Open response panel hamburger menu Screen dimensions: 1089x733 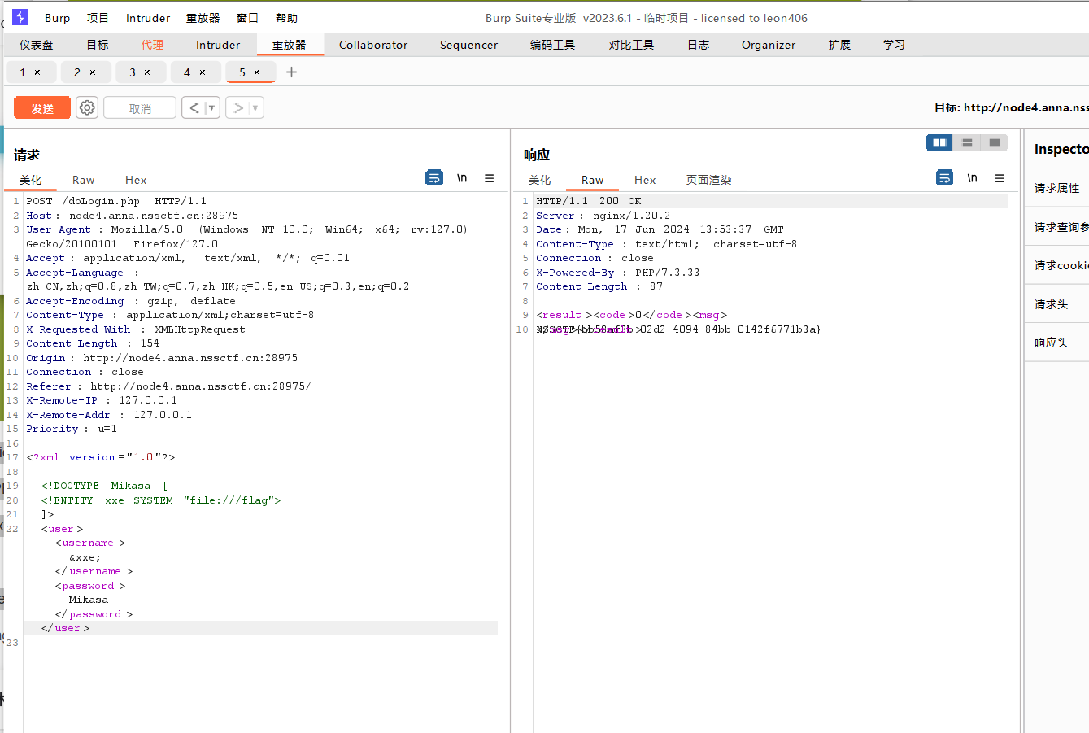click(1000, 177)
